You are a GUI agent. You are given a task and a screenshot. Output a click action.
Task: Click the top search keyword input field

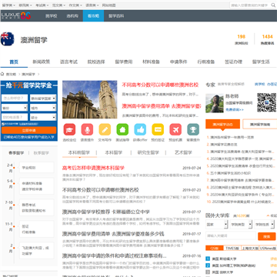point(250,5)
